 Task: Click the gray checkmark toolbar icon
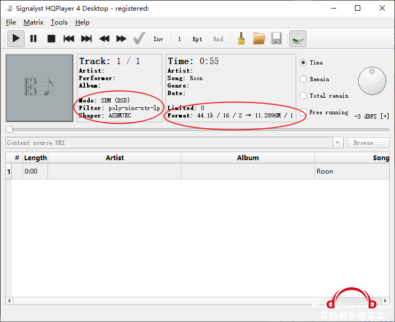coord(139,38)
